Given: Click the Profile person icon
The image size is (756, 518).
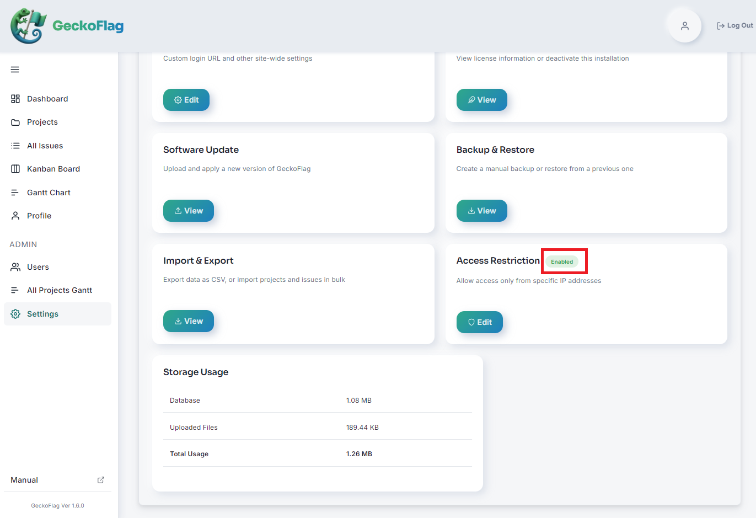Looking at the screenshot, I should [15, 216].
